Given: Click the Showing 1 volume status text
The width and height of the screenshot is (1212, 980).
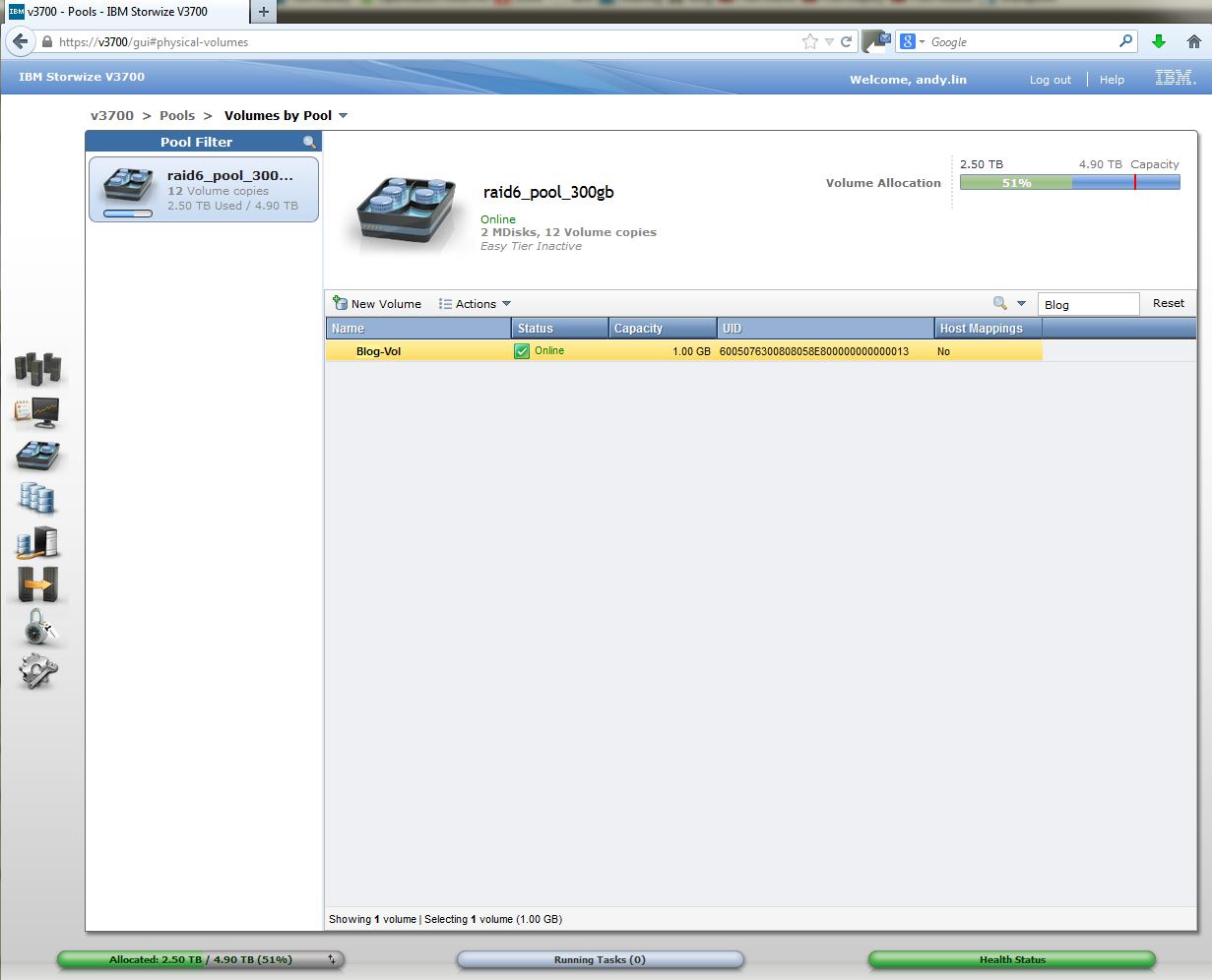Looking at the screenshot, I should 372,919.
